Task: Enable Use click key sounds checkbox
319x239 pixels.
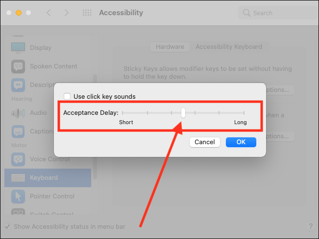Action: point(67,96)
